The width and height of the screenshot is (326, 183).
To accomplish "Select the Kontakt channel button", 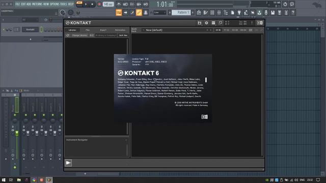I will [x=31, y=29].
